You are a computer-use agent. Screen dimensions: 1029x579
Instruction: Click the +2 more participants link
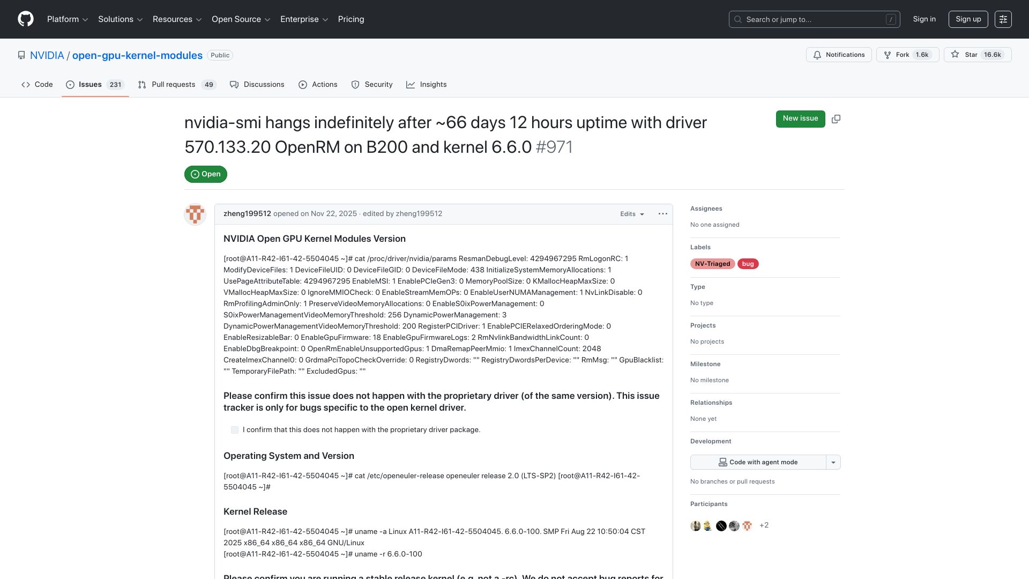point(764,525)
